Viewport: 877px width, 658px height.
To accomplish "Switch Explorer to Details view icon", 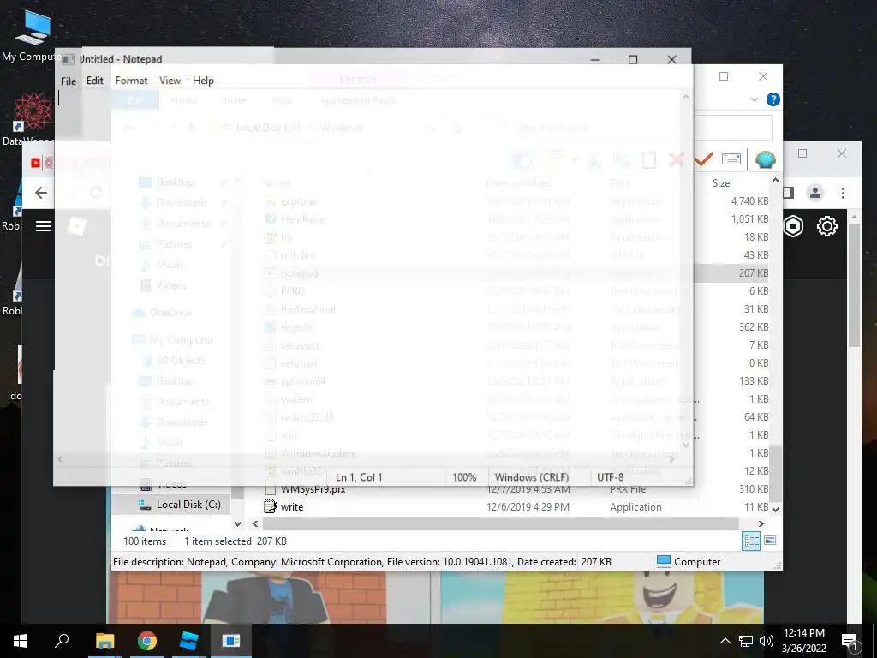I will pos(751,541).
